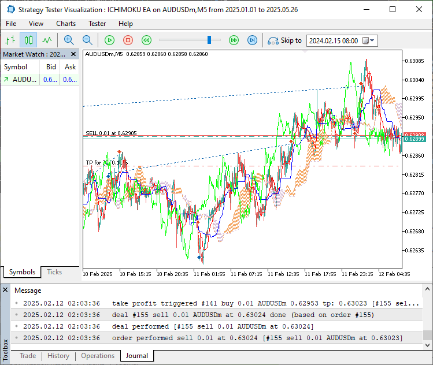Viewport: 433px width, 365px height.
Task: Click the step forward icon
Action: pyautogui.click(x=252, y=40)
